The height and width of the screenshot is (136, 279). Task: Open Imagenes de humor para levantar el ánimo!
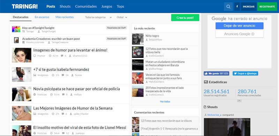tap(70, 50)
